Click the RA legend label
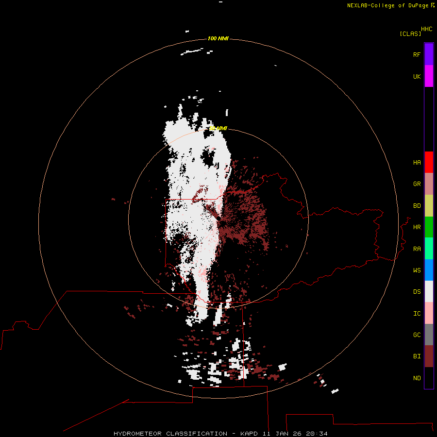Image resolution: width=437 pixels, height=437 pixels. click(x=417, y=249)
